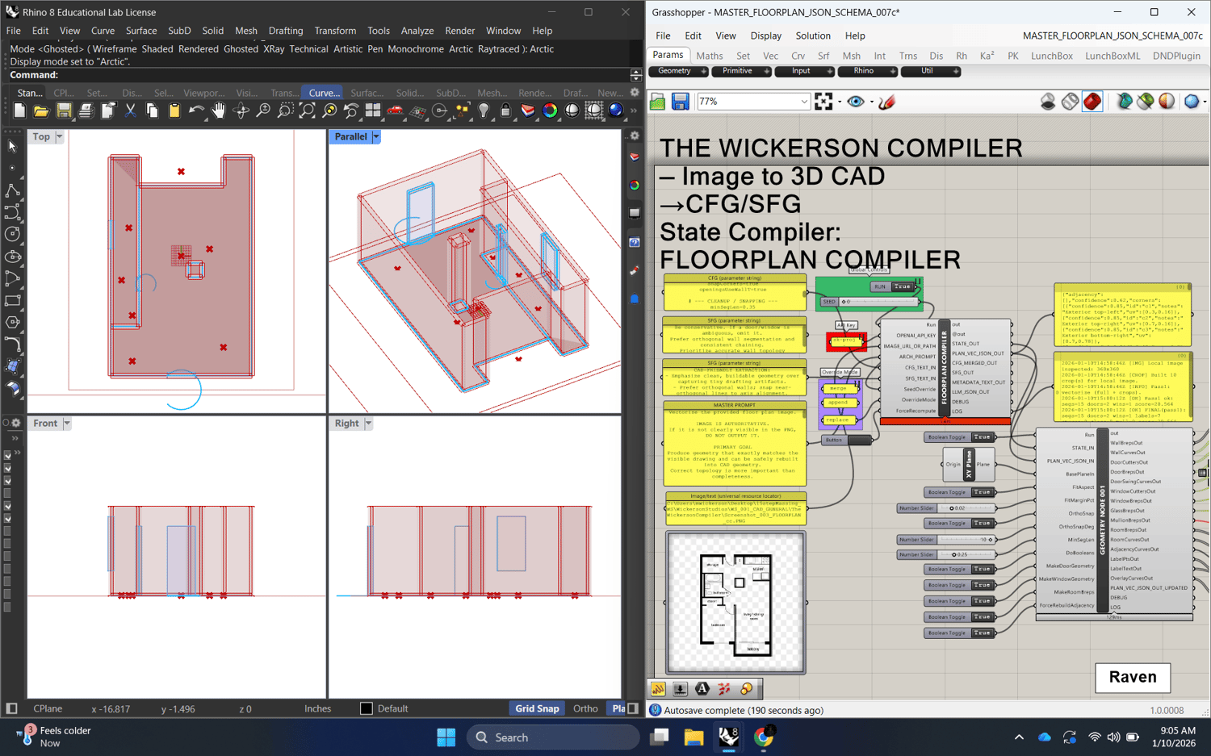Open the Right viewport dropdown arrow
Screen dimensions: 1211x756
pos(368,424)
